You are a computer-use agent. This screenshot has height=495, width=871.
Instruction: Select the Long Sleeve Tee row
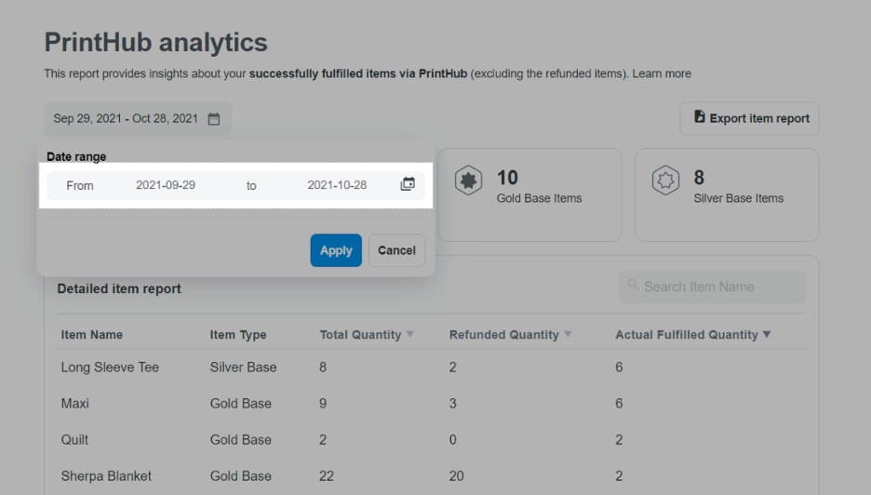click(110, 368)
